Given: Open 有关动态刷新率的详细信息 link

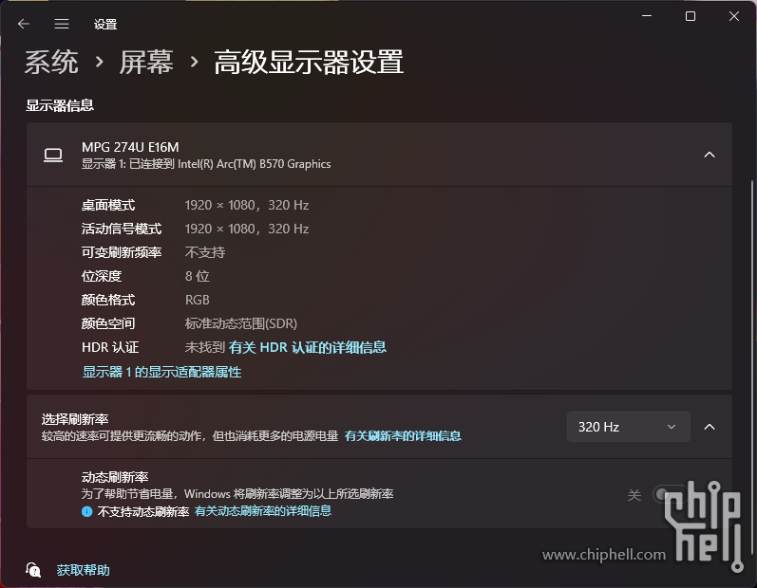Looking at the screenshot, I should [263, 511].
